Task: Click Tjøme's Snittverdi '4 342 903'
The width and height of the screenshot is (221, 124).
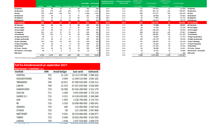Action: click(x=94, y=117)
